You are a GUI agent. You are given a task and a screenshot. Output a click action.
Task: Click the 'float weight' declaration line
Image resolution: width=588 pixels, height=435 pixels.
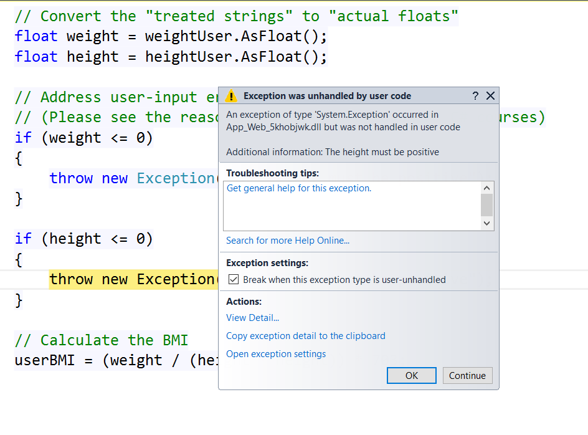point(170,36)
